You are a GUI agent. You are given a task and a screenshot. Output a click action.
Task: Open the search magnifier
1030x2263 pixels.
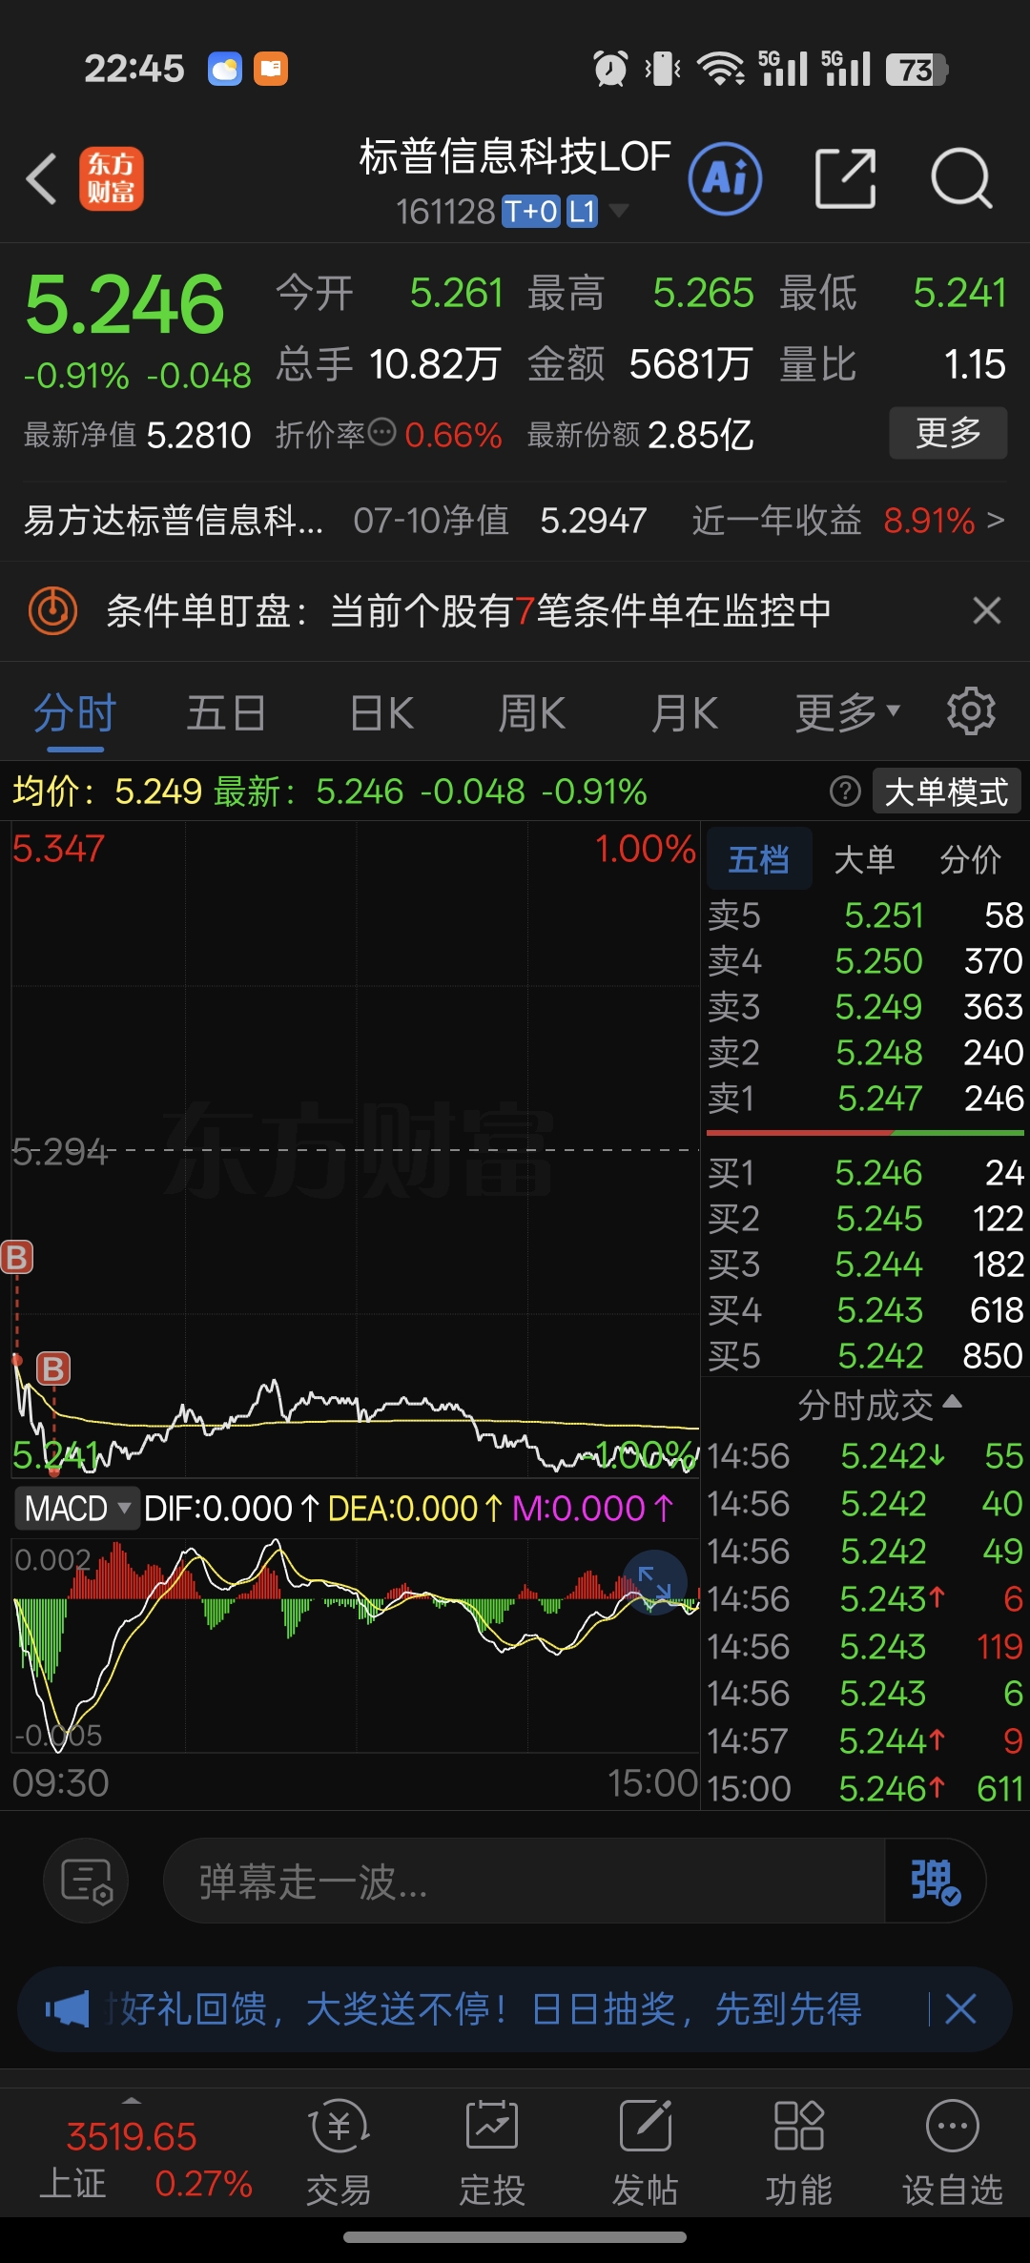click(961, 178)
